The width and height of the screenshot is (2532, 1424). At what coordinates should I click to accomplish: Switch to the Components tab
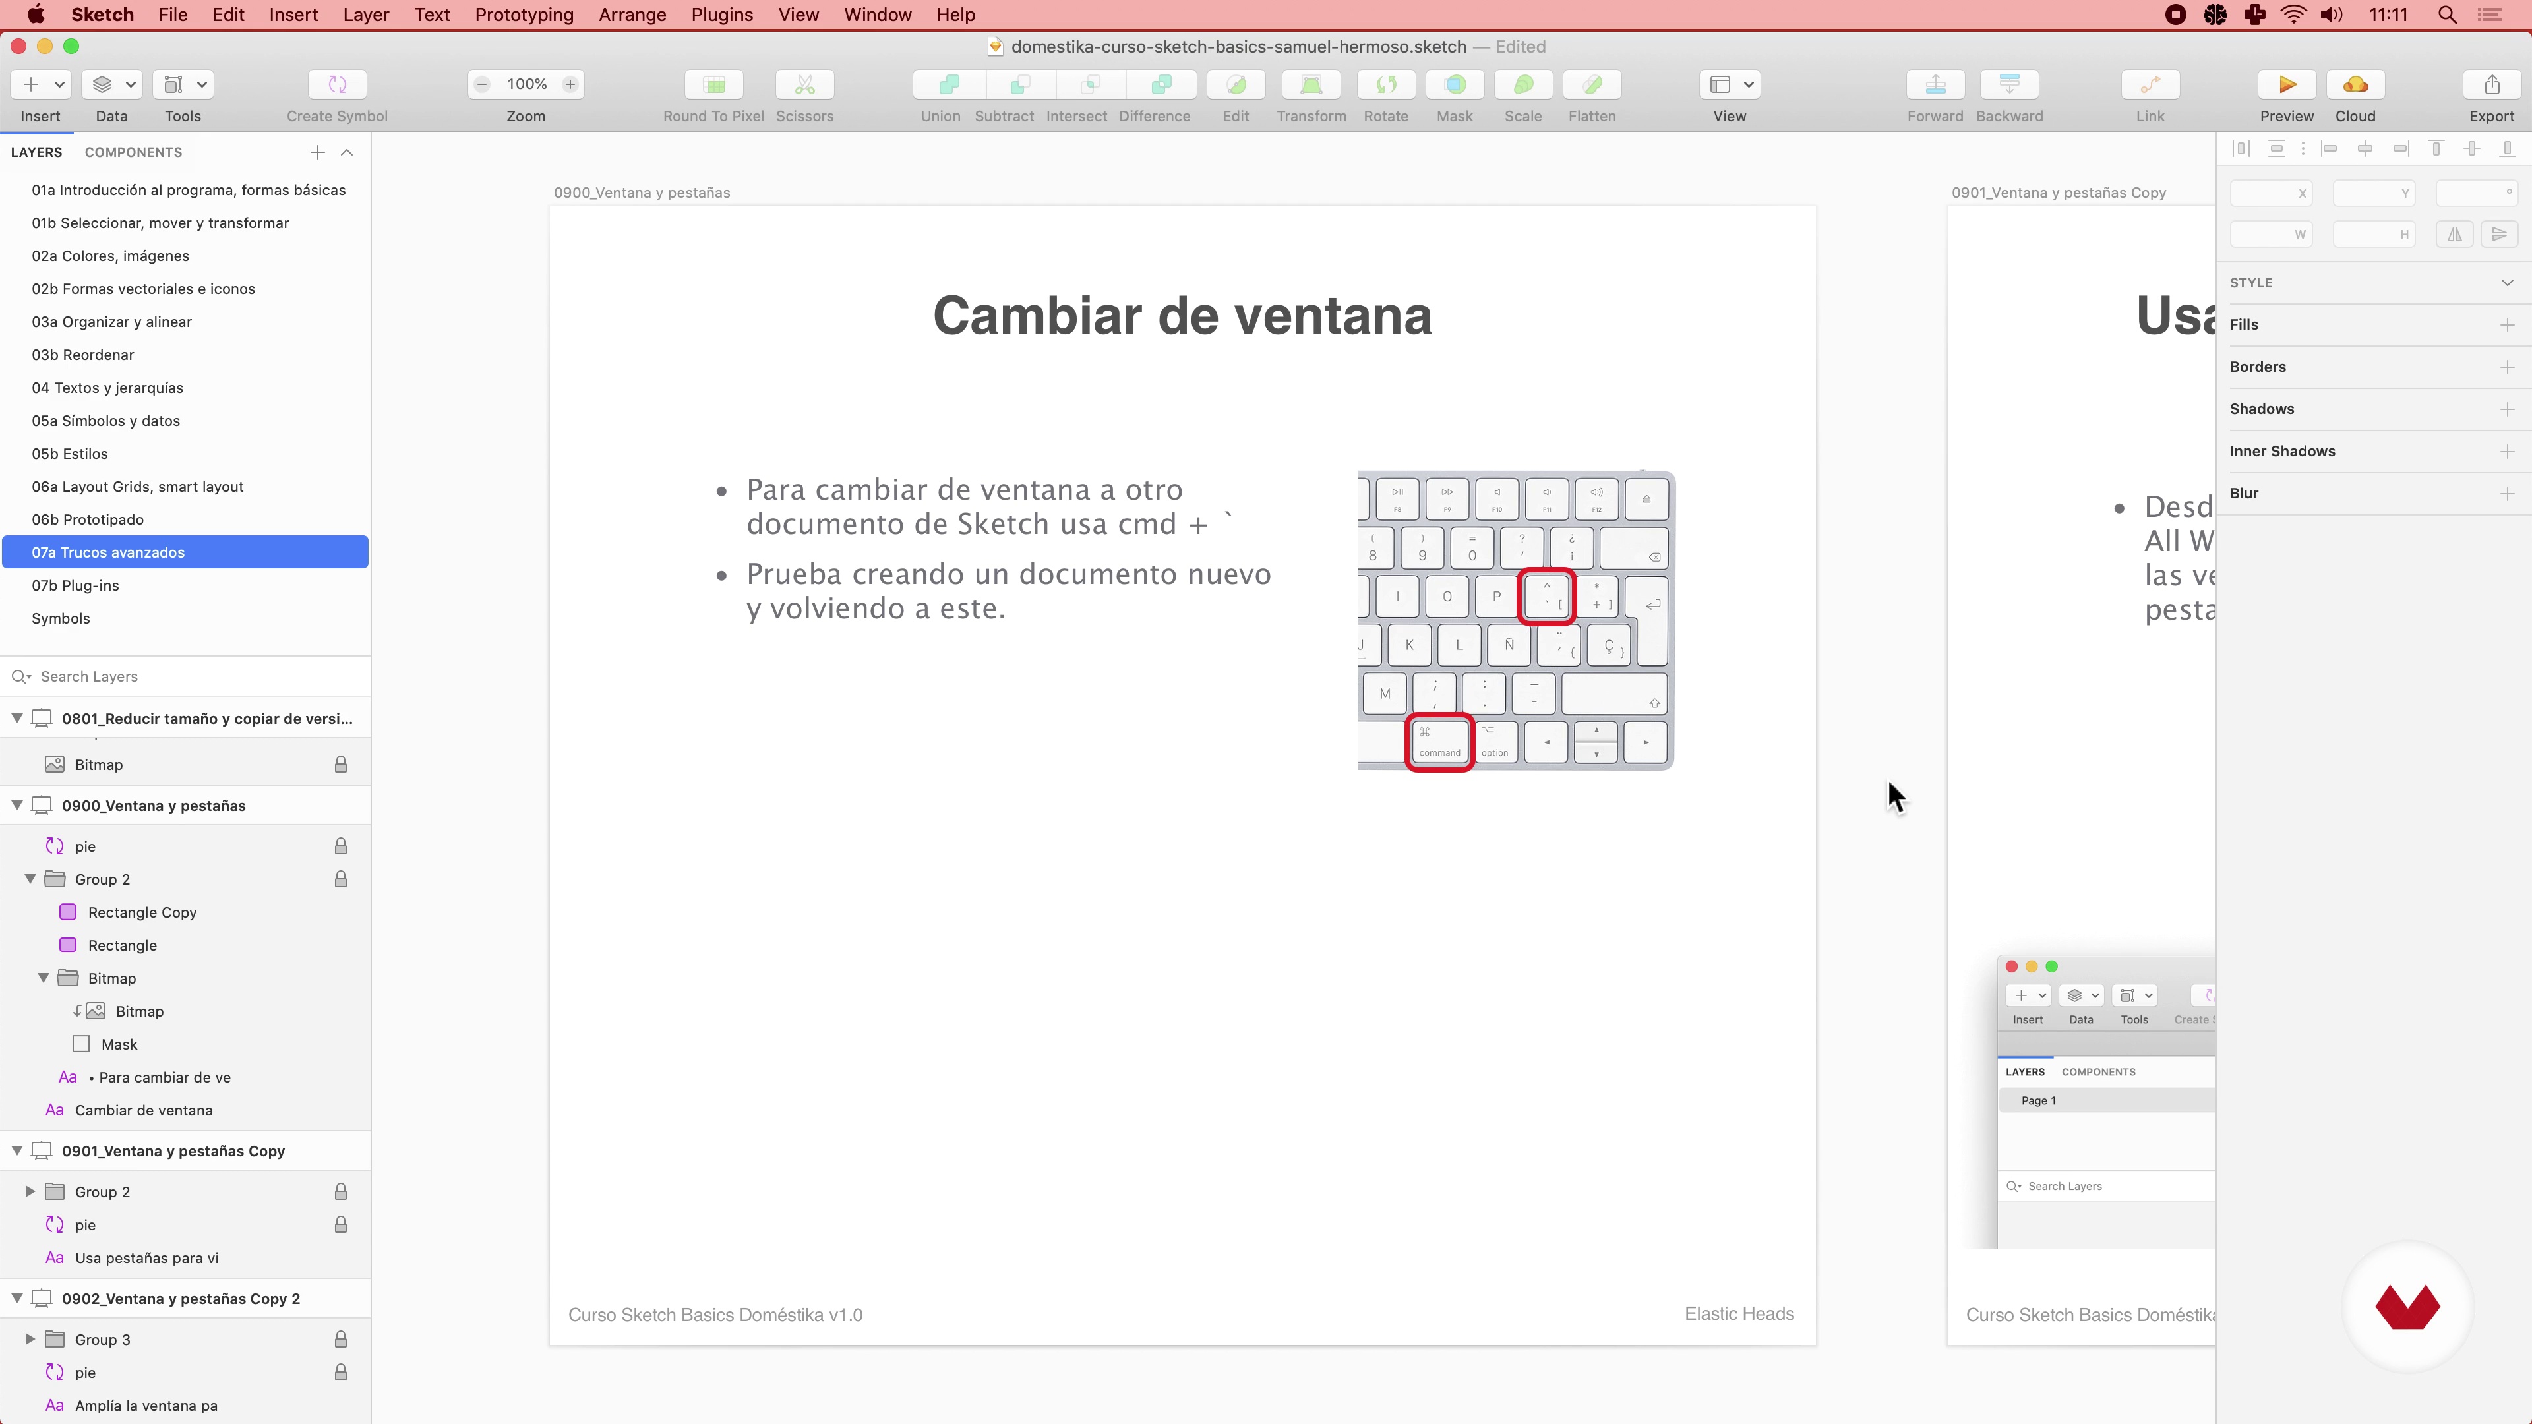point(133,152)
